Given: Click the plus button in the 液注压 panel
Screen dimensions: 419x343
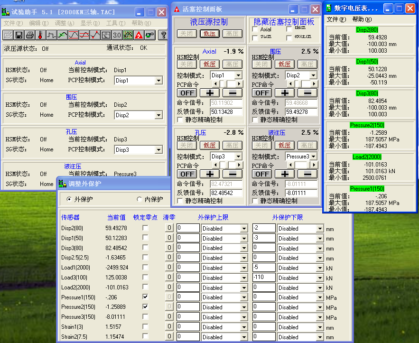Looking at the screenshot, I should 285,174.
